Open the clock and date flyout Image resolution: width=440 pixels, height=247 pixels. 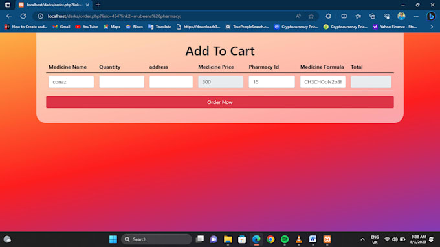click(x=418, y=239)
